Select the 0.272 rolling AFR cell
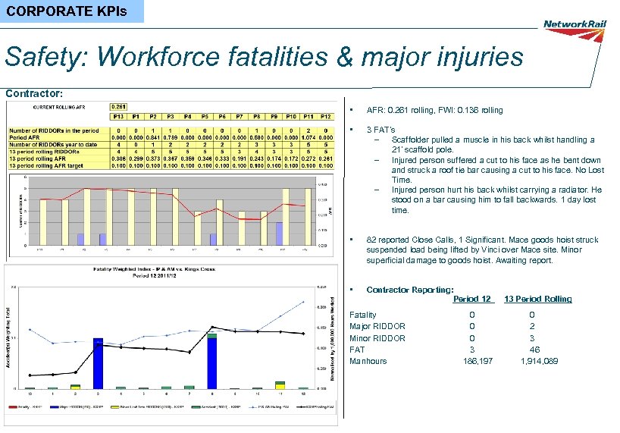620x433 pixels. (308, 158)
